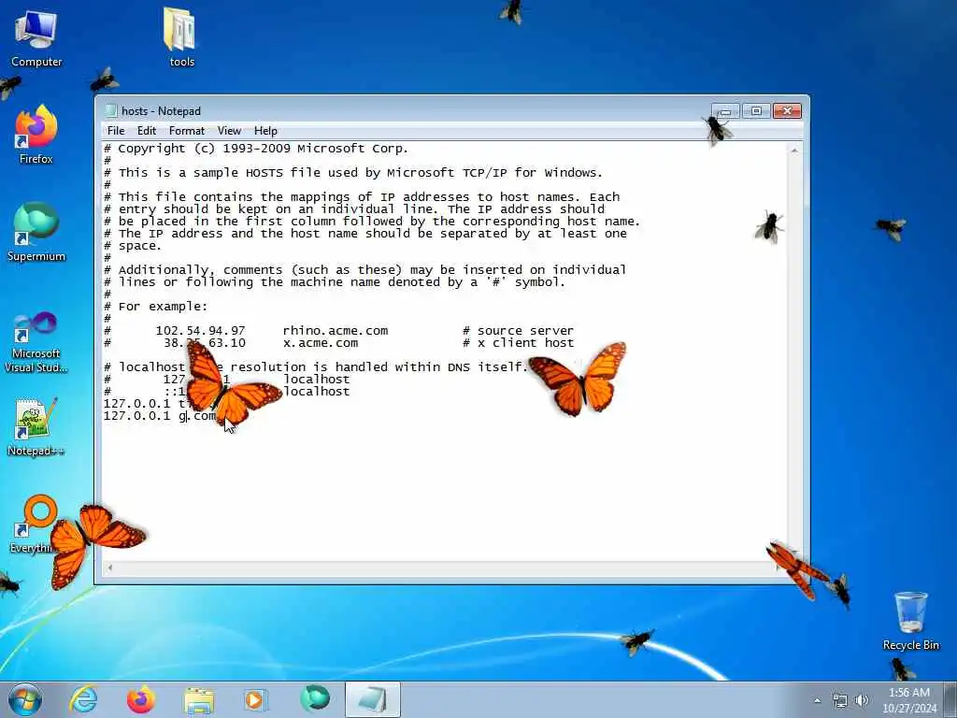Click the '# x client host' comment
The height and width of the screenshot is (718, 957).
[x=518, y=342]
